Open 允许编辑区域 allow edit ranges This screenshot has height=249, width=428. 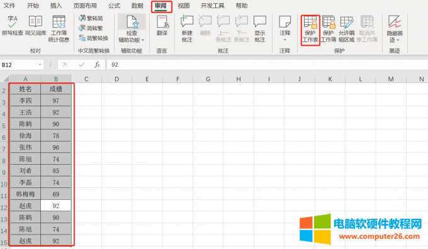click(346, 29)
